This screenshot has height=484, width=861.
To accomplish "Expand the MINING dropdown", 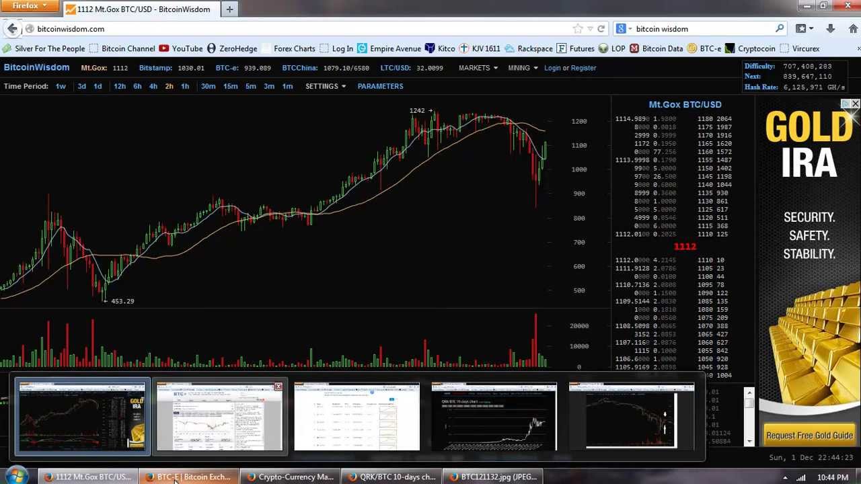I will (x=523, y=68).
